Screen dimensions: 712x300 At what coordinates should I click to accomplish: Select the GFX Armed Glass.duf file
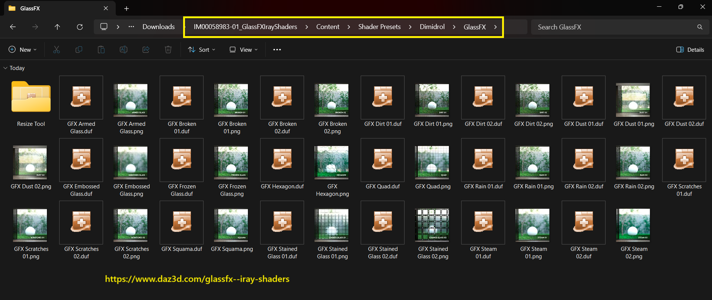[x=81, y=106]
